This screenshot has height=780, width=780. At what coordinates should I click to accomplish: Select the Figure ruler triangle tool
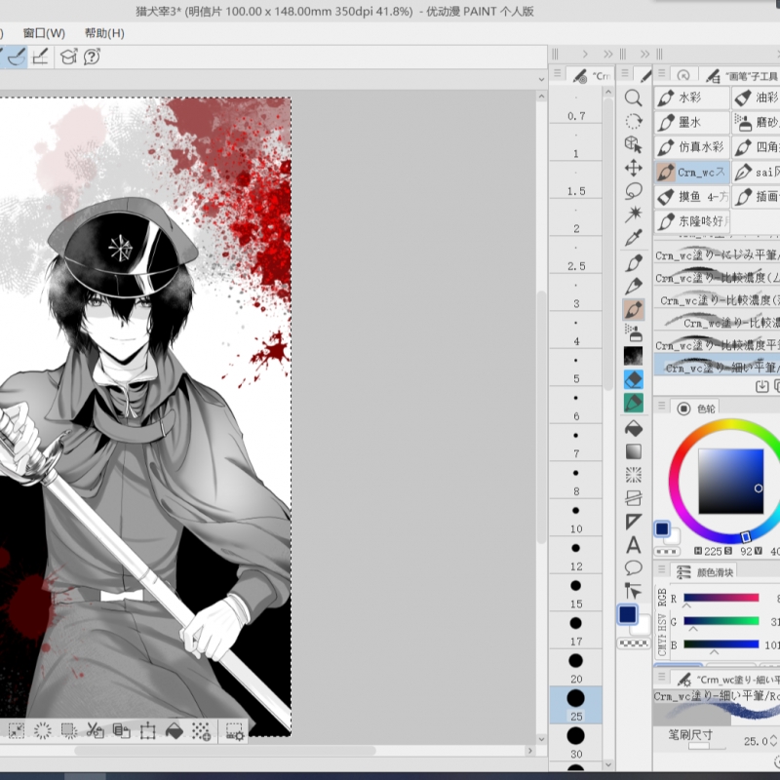tap(633, 522)
